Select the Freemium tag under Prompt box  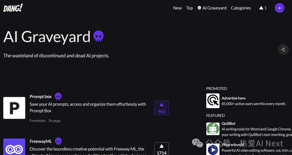tap(37, 121)
